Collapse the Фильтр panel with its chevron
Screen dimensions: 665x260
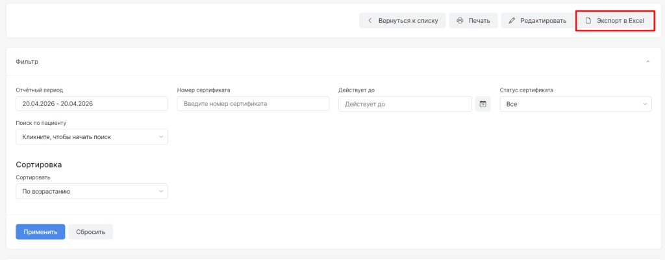[647, 62]
